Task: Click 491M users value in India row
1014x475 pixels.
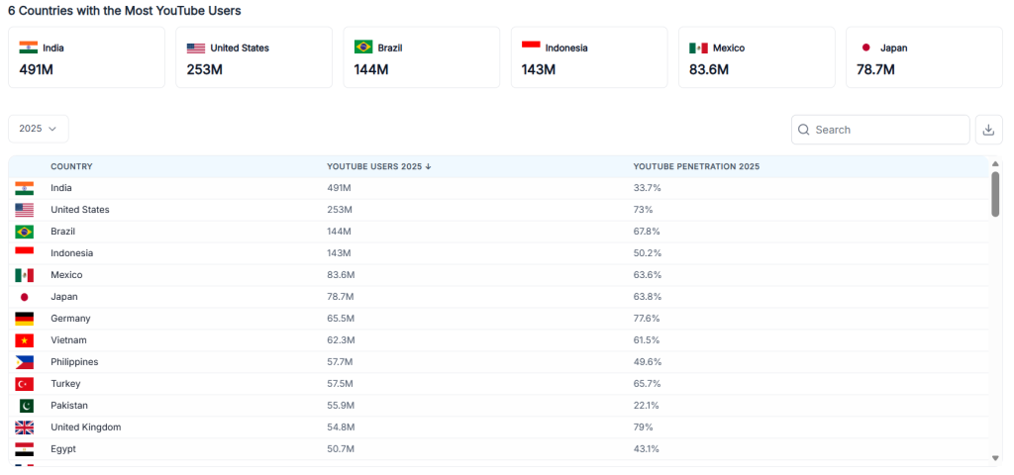Action: tap(339, 188)
